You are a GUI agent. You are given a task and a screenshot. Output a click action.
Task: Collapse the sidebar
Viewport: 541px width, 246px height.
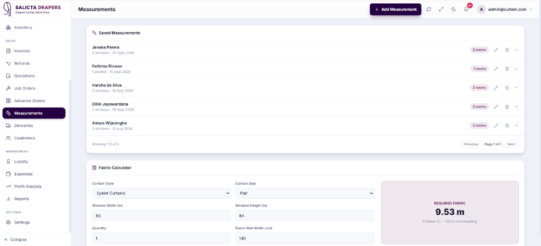[16, 240]
